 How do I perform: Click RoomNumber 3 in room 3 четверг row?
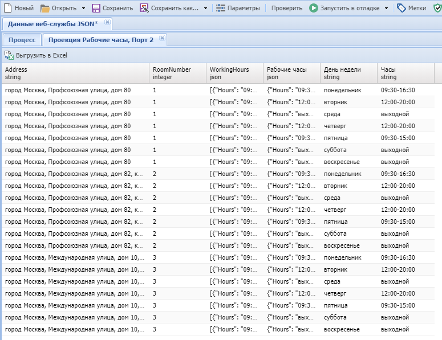pos(154,293)
